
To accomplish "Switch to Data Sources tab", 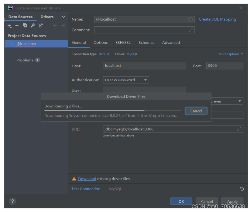I will click(x=20, y=17).
